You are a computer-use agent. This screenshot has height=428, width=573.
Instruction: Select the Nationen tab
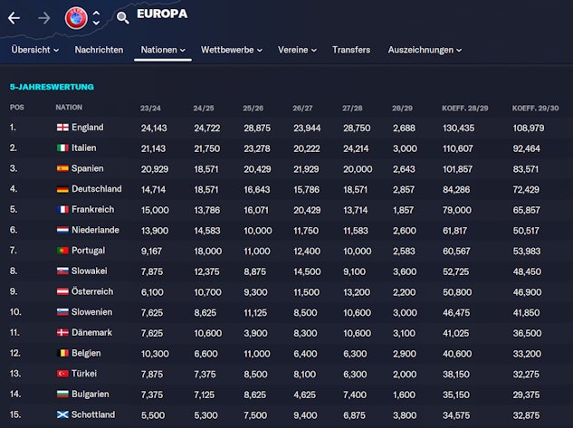point(163,50)
